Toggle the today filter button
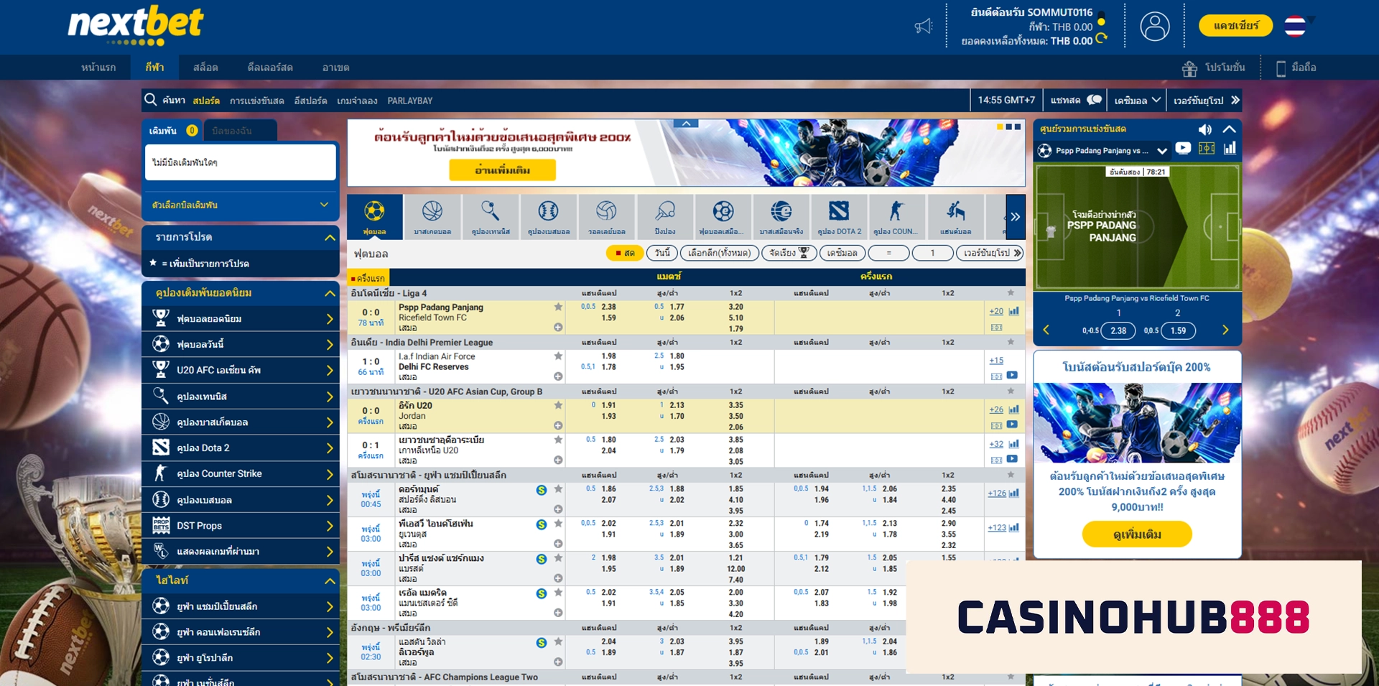The height and width of the screenshot is (686, 1379). [x=662, y=253]
